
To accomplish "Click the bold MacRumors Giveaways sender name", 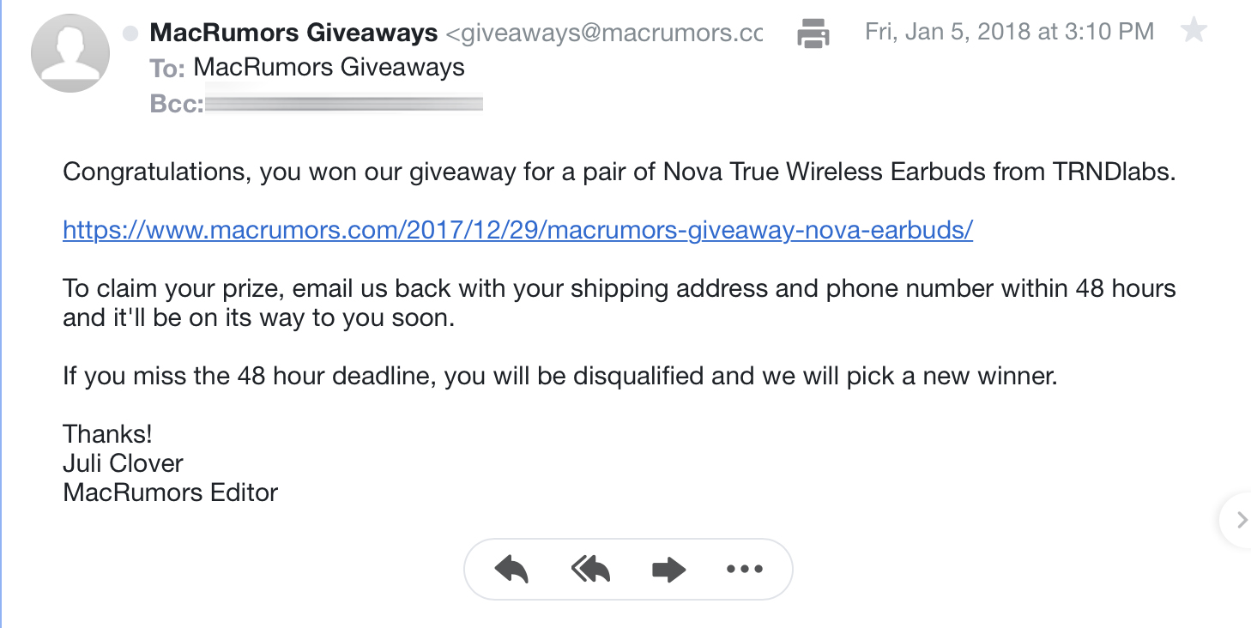I will tap(293, 33).
